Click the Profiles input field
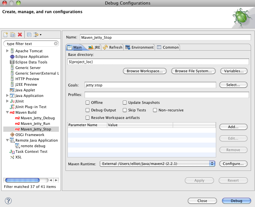255x207 pixels. (167, 95)
